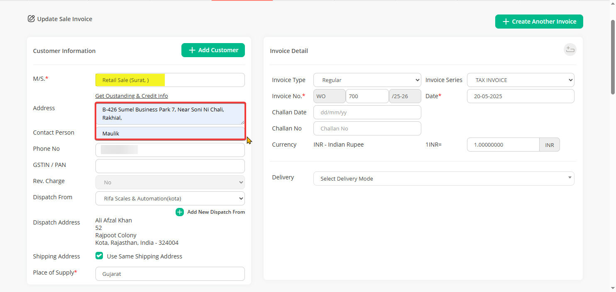
Task: Click the Add Customer button
Action: (x=213, y=50)
